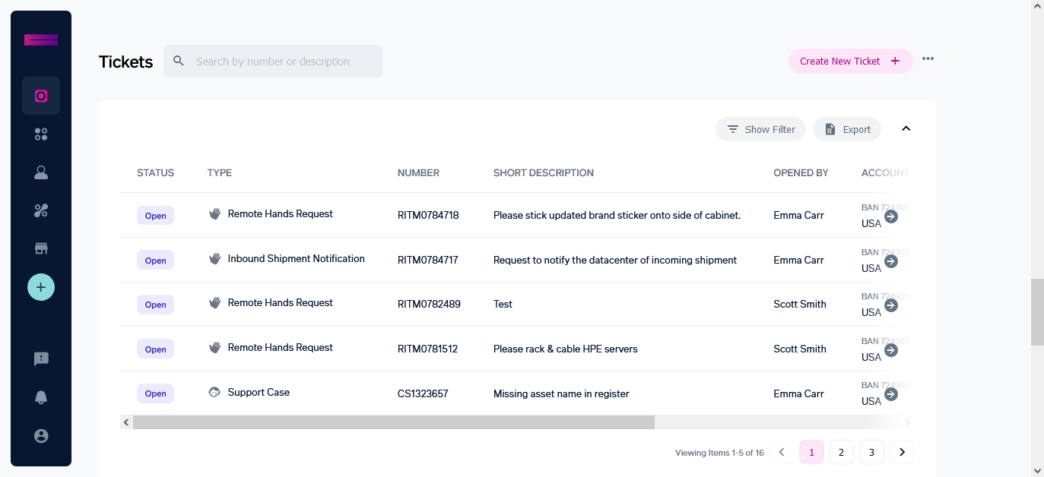Collapse the tickets panel with chevron
Screen dimensions: 1044x477
tap(906, 128)
